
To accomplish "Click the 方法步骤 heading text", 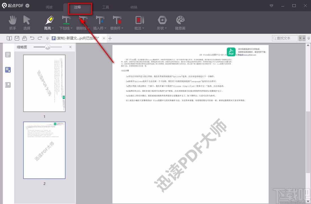I will (125, 71).
